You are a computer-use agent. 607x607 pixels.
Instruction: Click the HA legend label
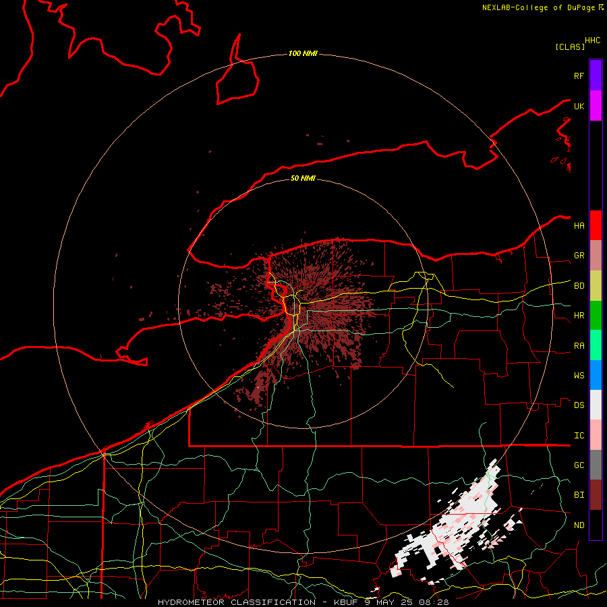coord(579,225)
